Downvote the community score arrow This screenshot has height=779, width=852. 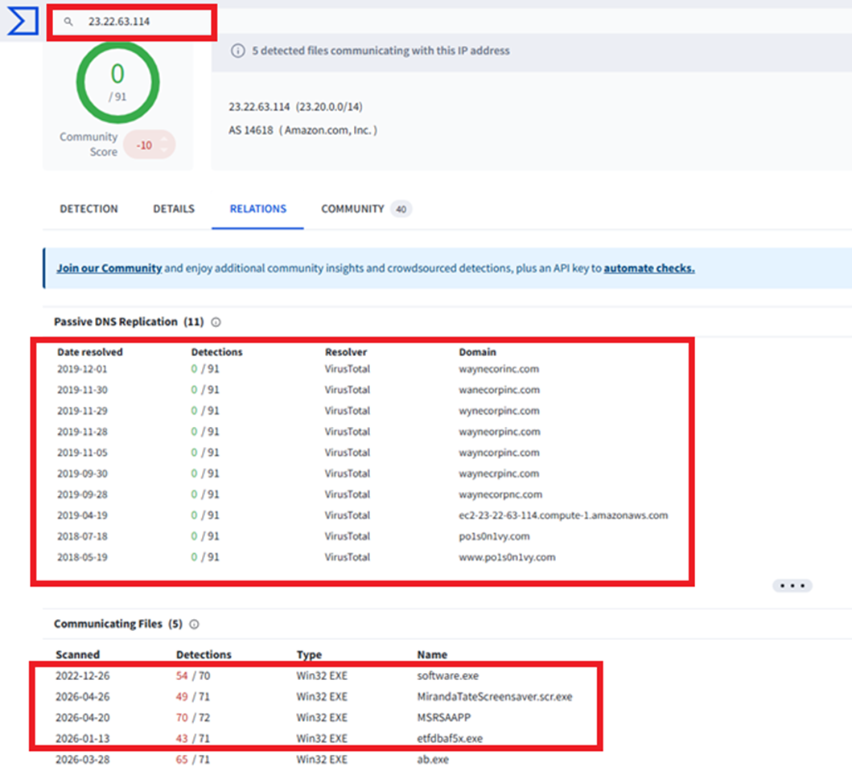tap(165, 150)
